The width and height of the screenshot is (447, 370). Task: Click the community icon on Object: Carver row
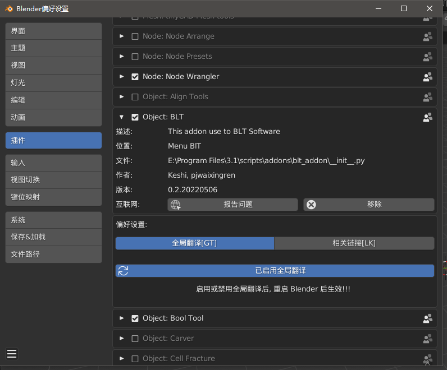(428, 339)
